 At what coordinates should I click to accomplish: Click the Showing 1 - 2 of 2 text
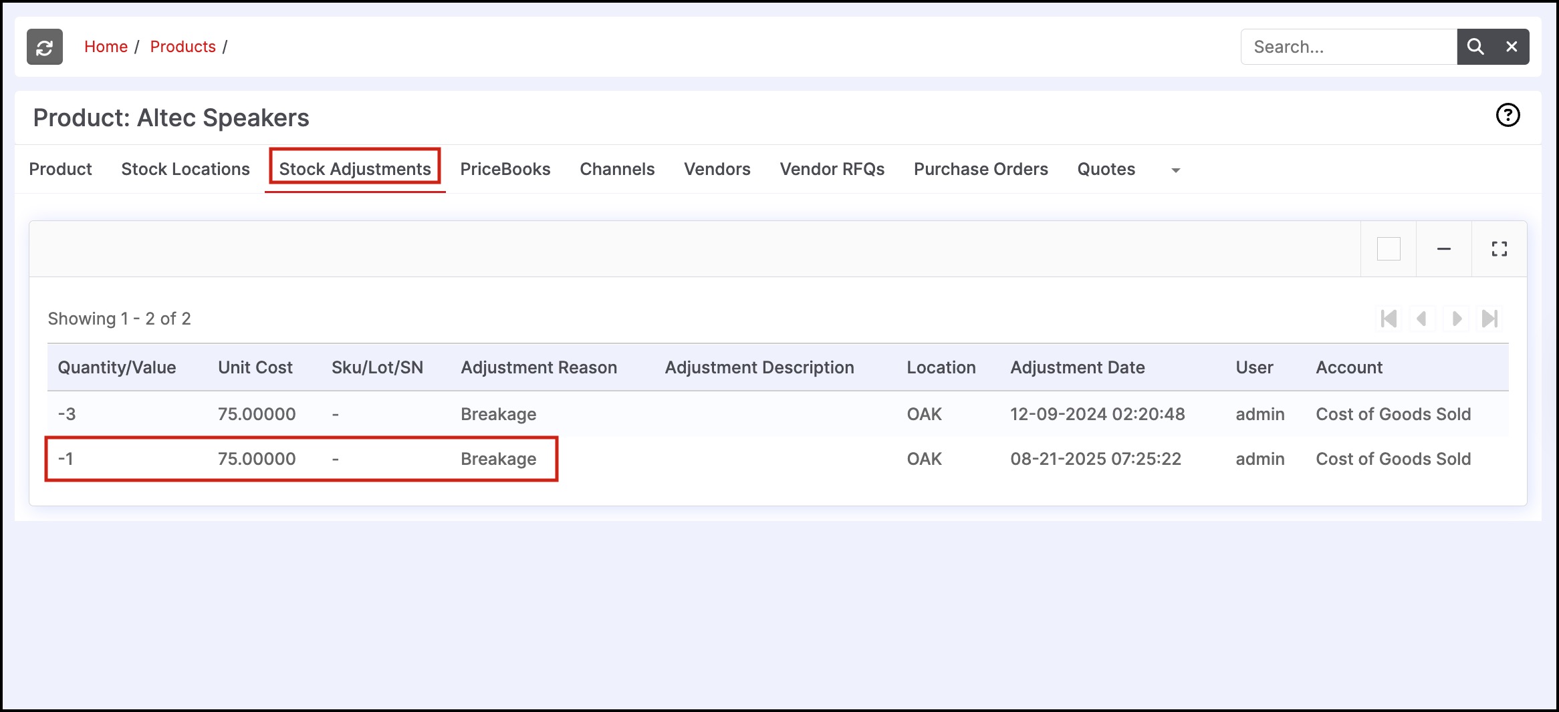click(119, 319)
